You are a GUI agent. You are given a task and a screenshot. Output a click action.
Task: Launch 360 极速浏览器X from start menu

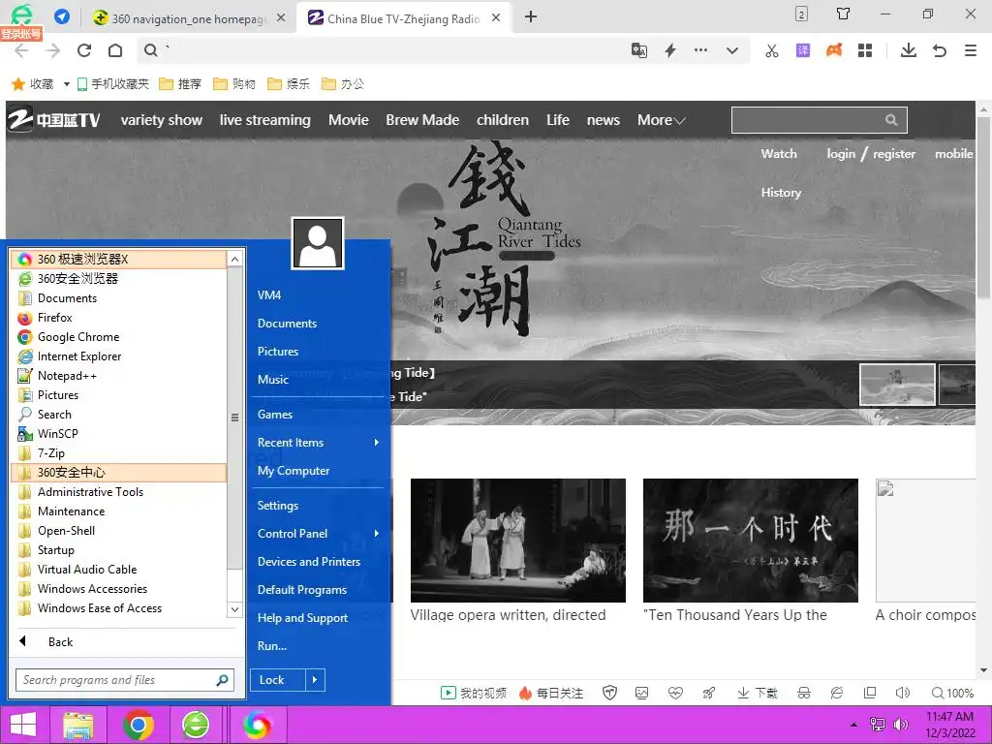pos(119,259)
